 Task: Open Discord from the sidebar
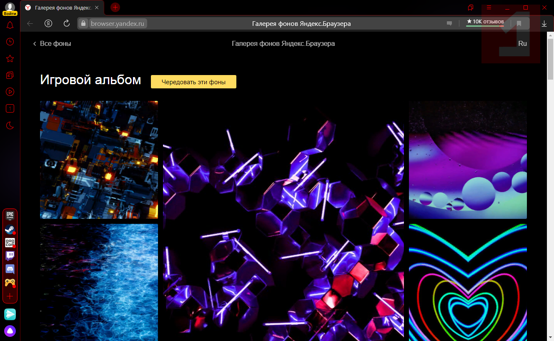(10, 269)
